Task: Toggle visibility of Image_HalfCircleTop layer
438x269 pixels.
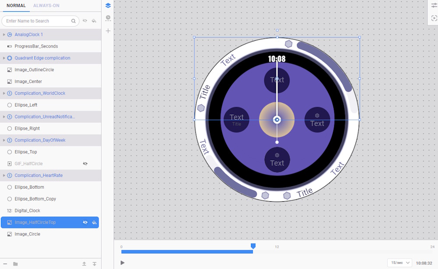Action: tap(85, 222)
